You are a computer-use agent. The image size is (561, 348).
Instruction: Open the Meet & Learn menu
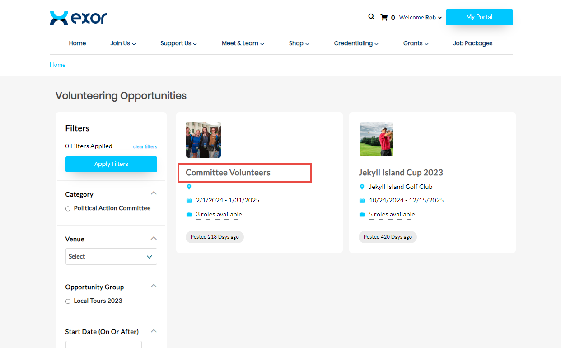pos(243,43)
